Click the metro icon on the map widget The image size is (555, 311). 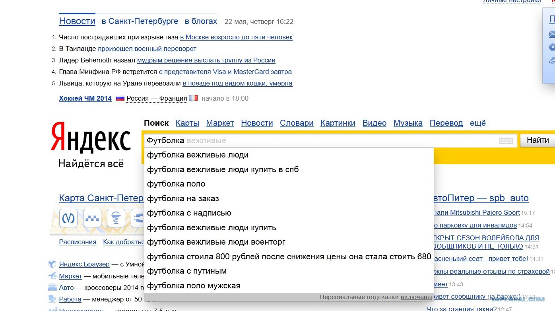point(68,218)
